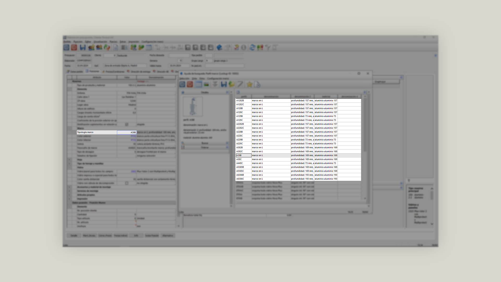
Task: Click the blue refresh arrows icon in main toolbar
Action: click(x=252, y=47)
